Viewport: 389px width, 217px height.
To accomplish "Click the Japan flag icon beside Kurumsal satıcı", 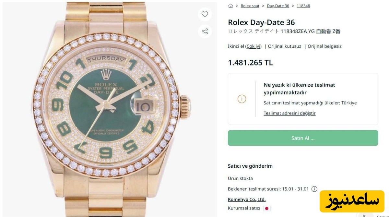I will click(x=267, y=208).
